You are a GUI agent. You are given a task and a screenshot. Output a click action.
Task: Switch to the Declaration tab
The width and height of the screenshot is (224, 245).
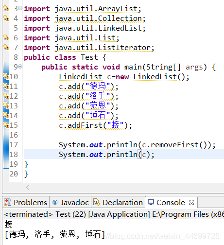click(118, 202)
